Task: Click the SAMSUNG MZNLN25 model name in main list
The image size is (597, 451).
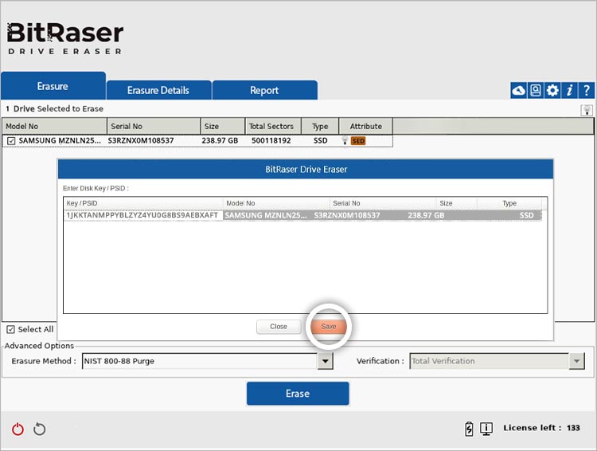Action: (x=60, y=141)
